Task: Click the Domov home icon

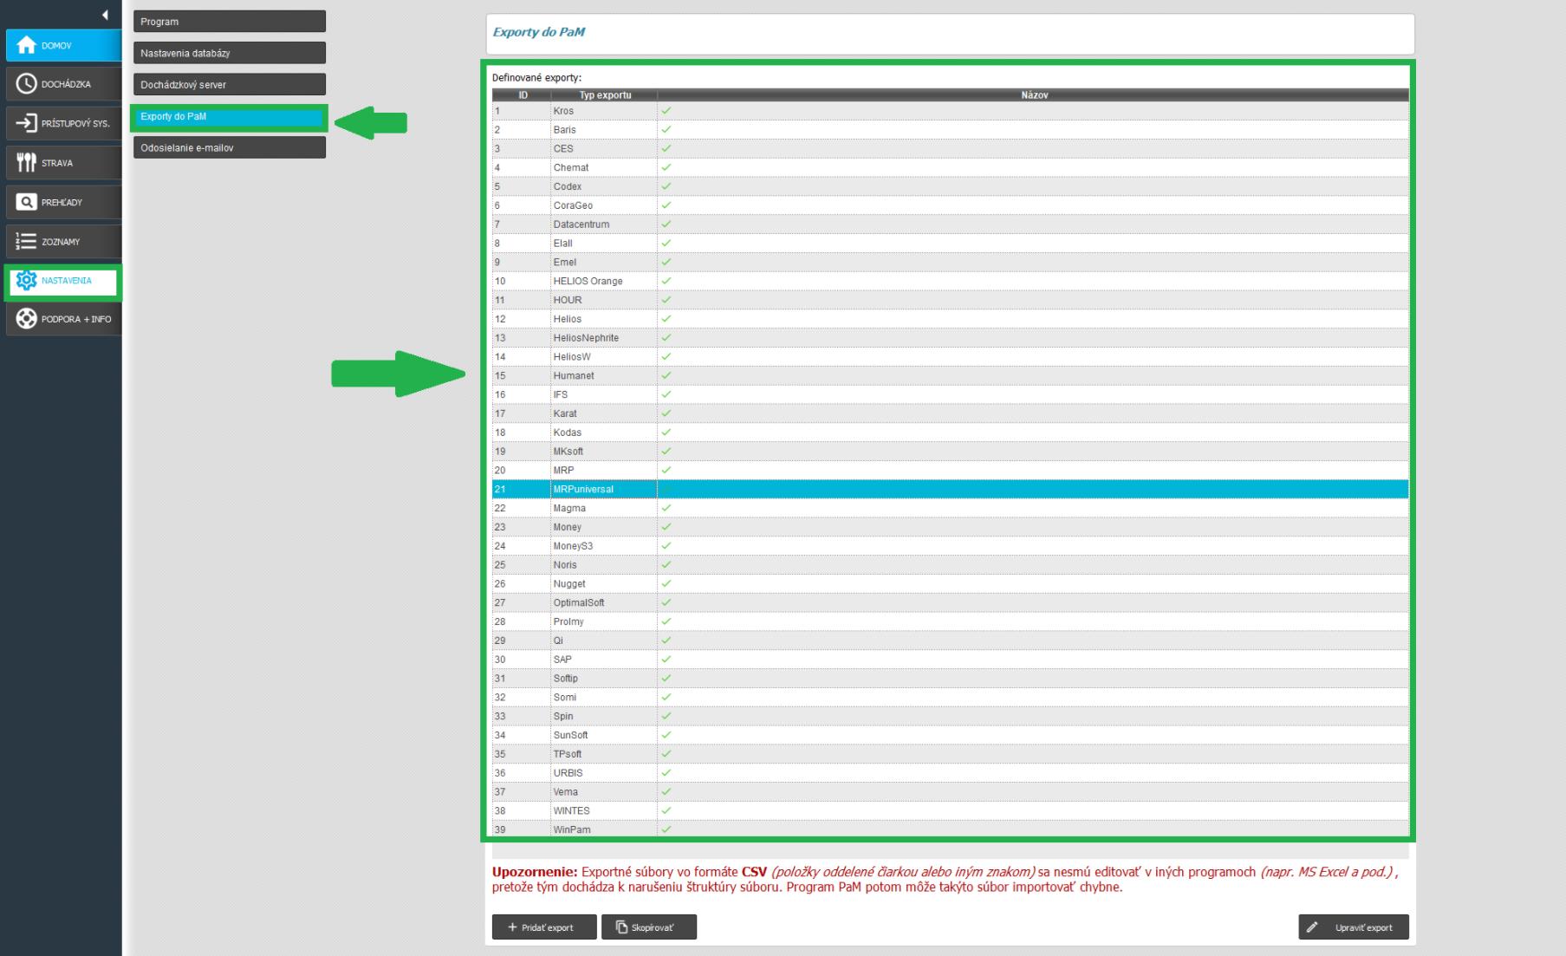Action: coord(27,45)
